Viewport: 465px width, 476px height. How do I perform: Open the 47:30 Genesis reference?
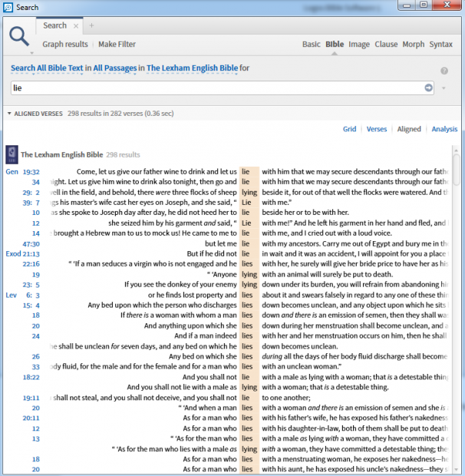point(31,244)
